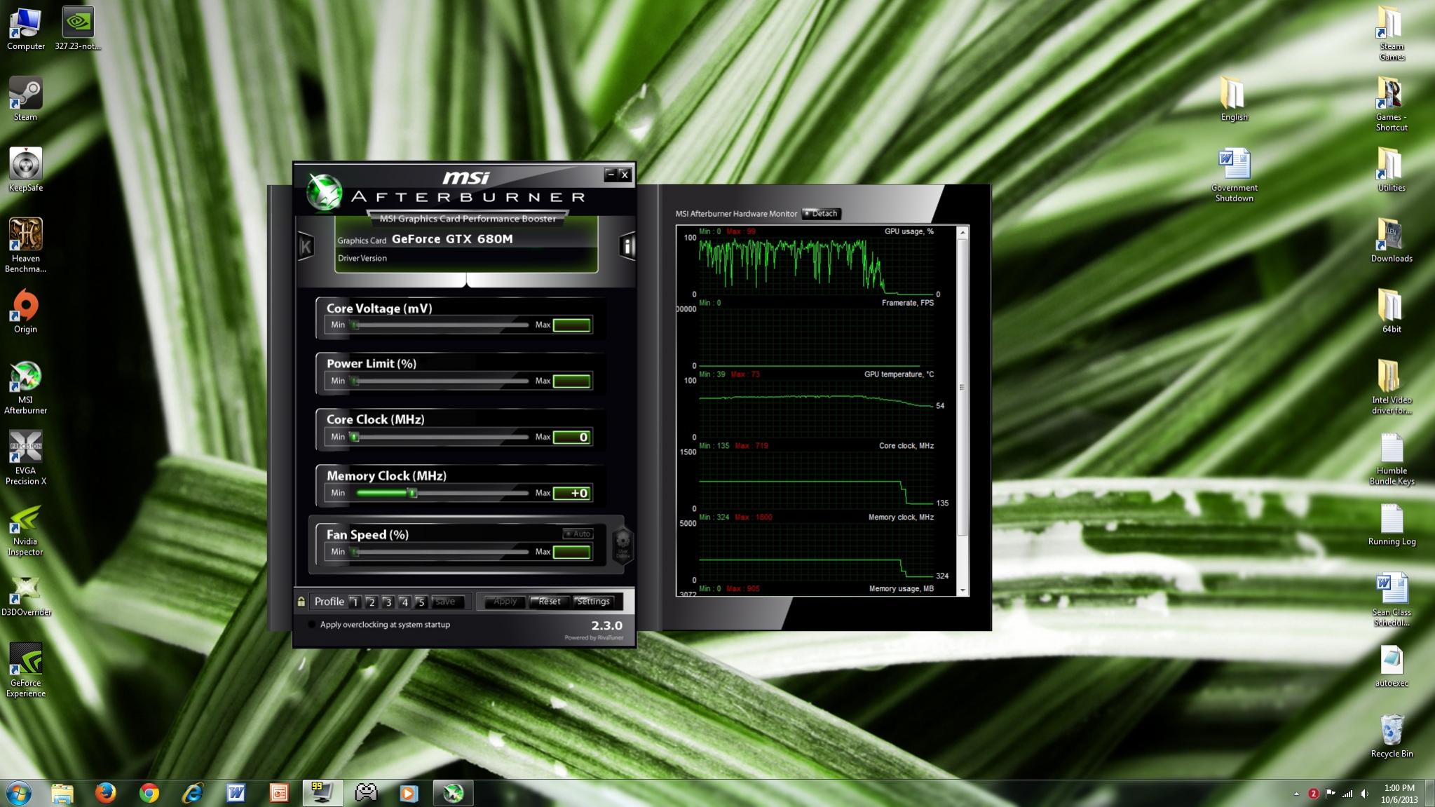Screen dimensions: 1435x807
Task: Enable Apply overclocking at system startup
Action: (312, 625)
